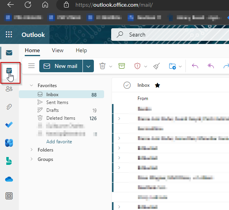Viewport: 229px width, 210px height.
Task: Open the OneDrive cloud app
Action: [x=9, y=179]
